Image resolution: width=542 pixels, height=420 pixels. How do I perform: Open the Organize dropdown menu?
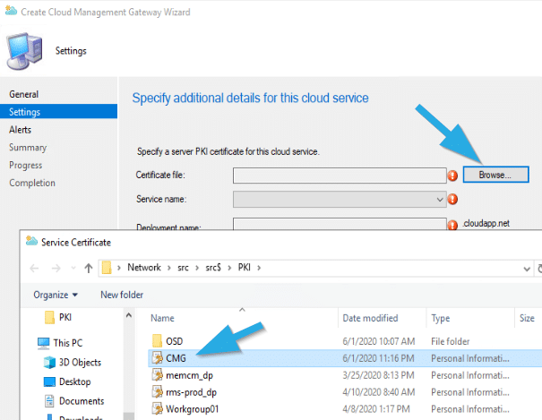56,295
